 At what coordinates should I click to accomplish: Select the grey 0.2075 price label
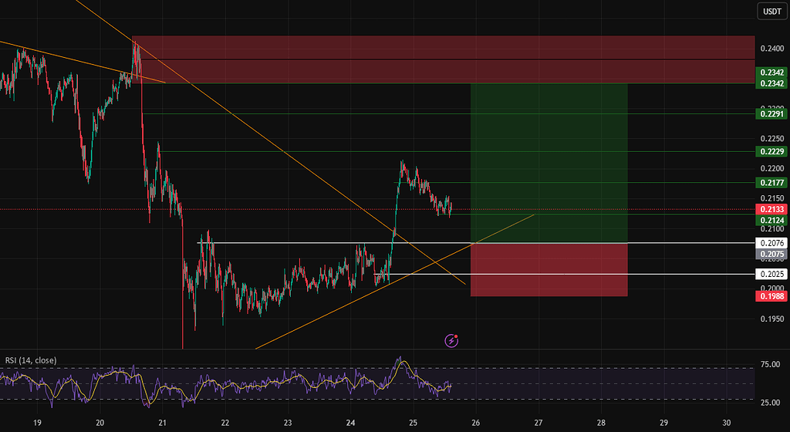[771, 255]
